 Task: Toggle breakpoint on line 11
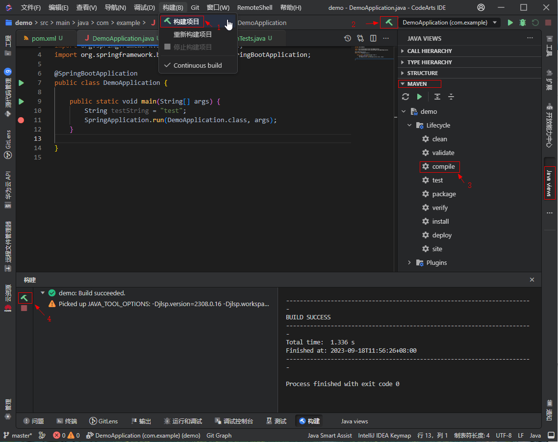click(21, 120)
